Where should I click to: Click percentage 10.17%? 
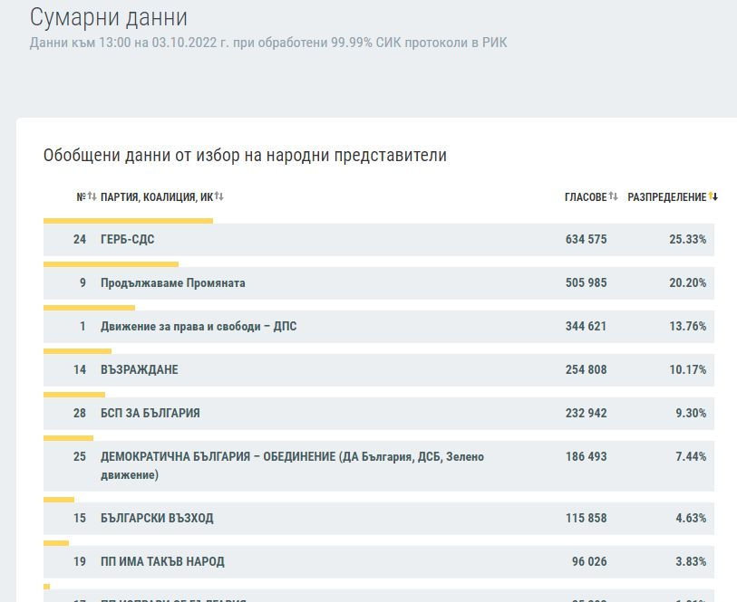(688, 369)
